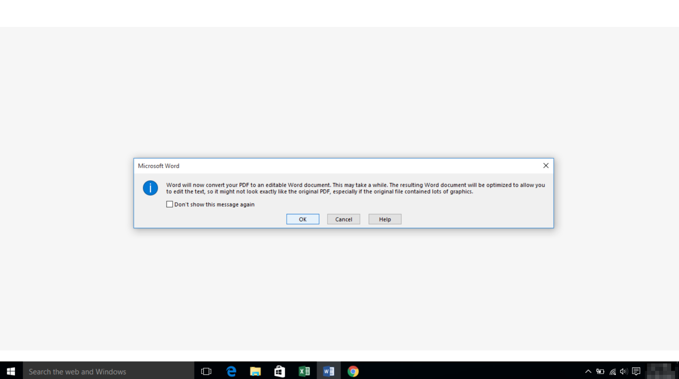Open File Explorer from taskbar
This screenshot has height=379, width=679.
click(x=255, y=371)
